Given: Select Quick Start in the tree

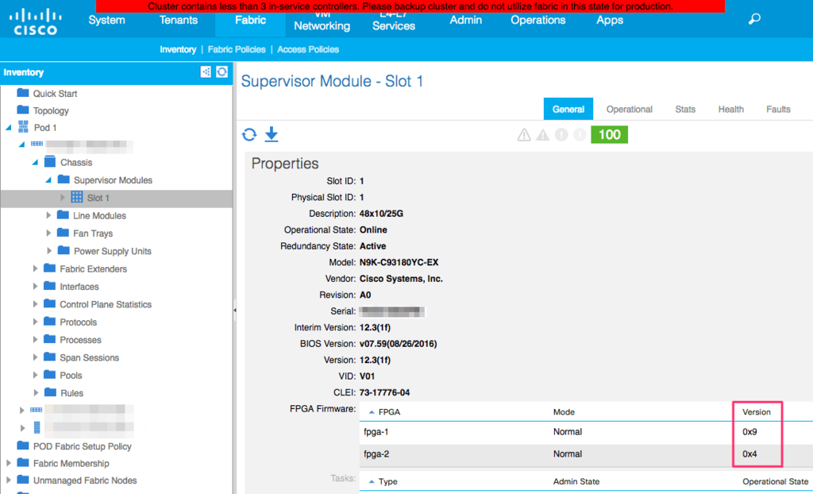Looking at the screenshot, I should pos(55,94).
